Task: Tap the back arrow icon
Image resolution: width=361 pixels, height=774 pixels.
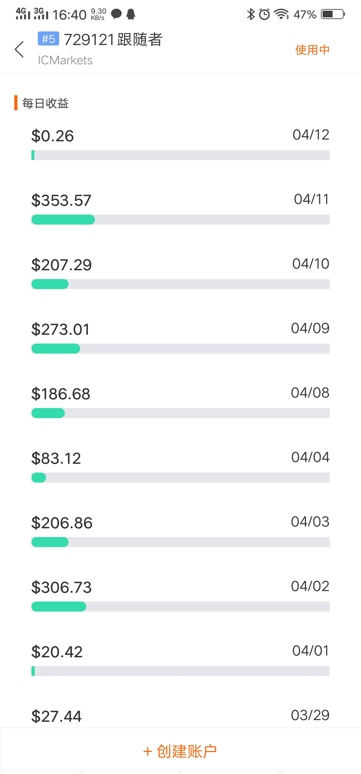Action: pyautogui.click(x=19, y=49)
